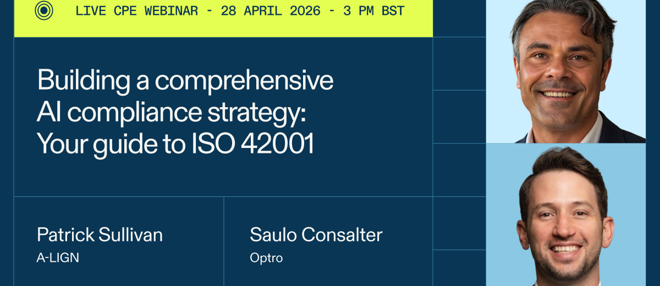Click the empty navy square right of the yellow banner
The width and height of the screenshot is (660, 286).
click(x=459, y=18)
